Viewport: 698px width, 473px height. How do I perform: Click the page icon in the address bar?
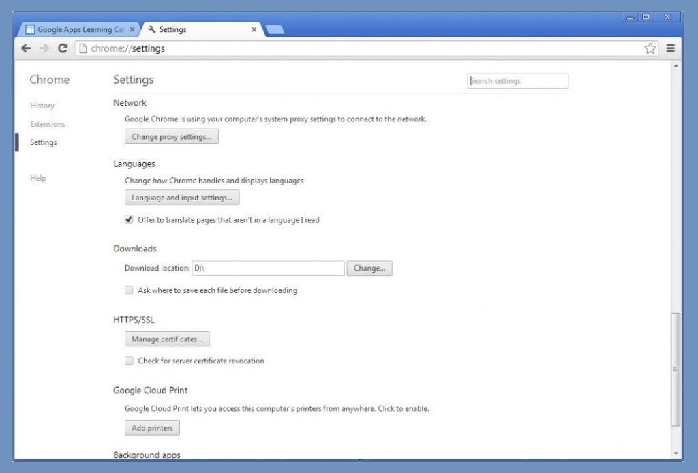click(x=82, y=48)
